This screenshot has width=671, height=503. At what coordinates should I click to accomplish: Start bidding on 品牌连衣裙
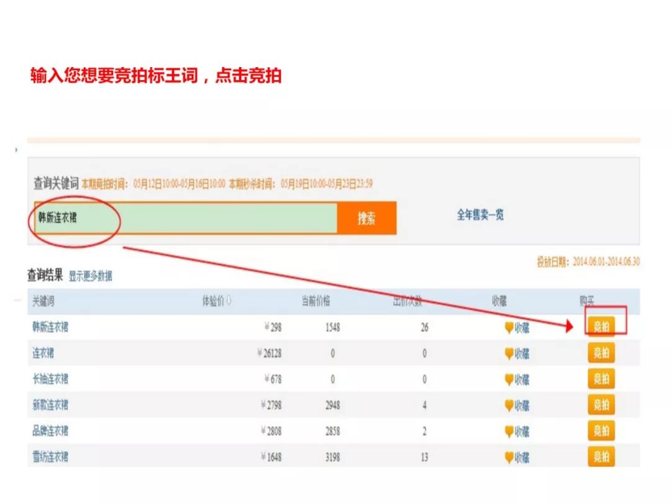[x=601, y=431]
